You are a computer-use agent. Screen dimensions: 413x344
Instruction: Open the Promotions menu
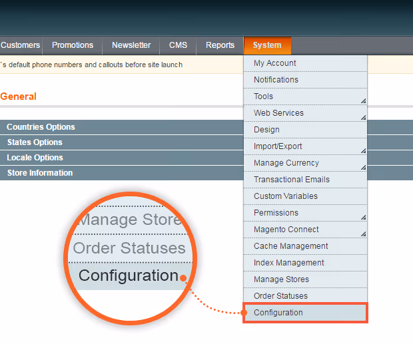point(73,45)
